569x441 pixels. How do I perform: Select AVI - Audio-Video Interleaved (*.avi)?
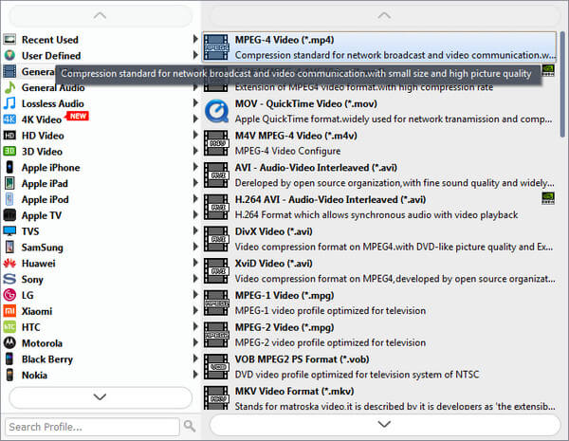[x=379, y=175]
